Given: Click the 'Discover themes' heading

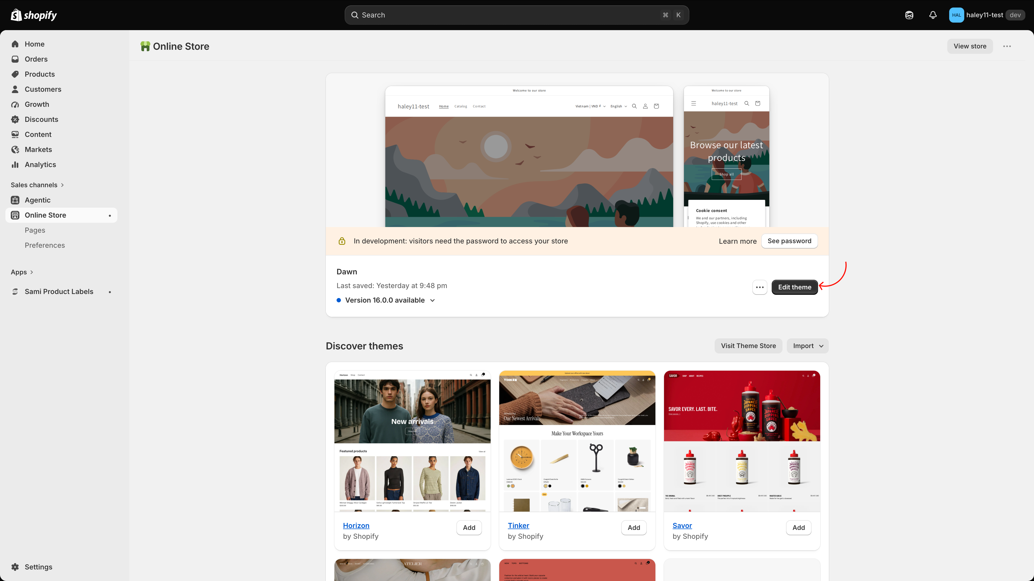Looking at the screenshot, I should 364,346.
